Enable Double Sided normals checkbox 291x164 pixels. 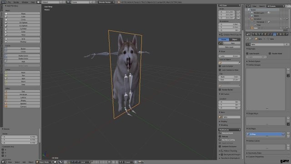click(x=270, y=54)
